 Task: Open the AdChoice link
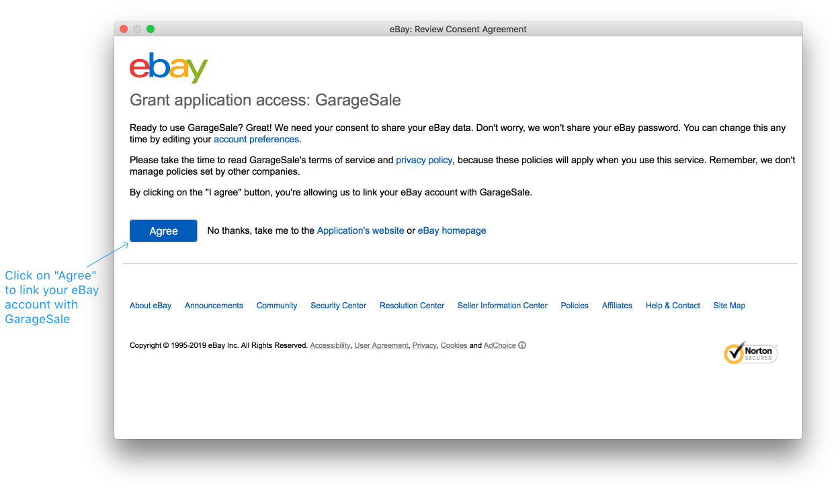point(500,345)
